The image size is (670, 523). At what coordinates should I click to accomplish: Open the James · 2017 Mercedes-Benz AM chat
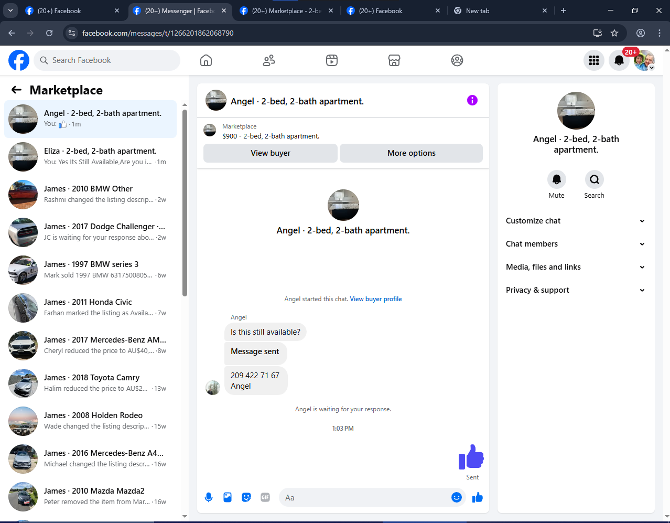coord(90,346)
